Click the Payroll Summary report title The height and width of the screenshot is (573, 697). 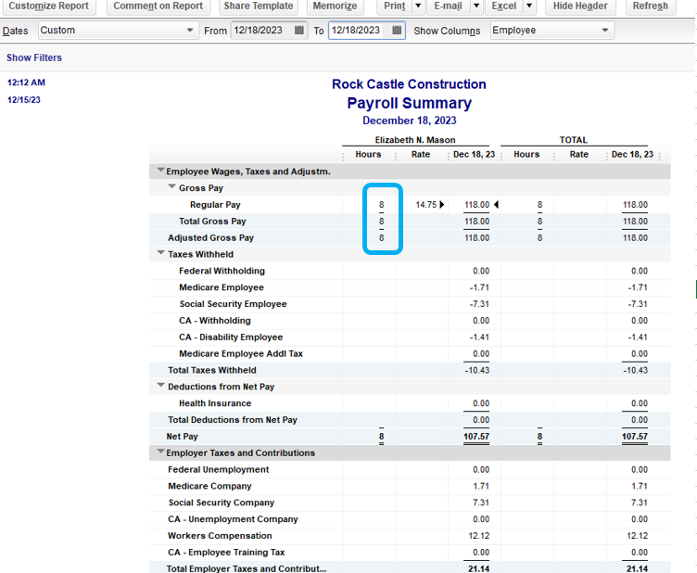[x=409, y=103]
